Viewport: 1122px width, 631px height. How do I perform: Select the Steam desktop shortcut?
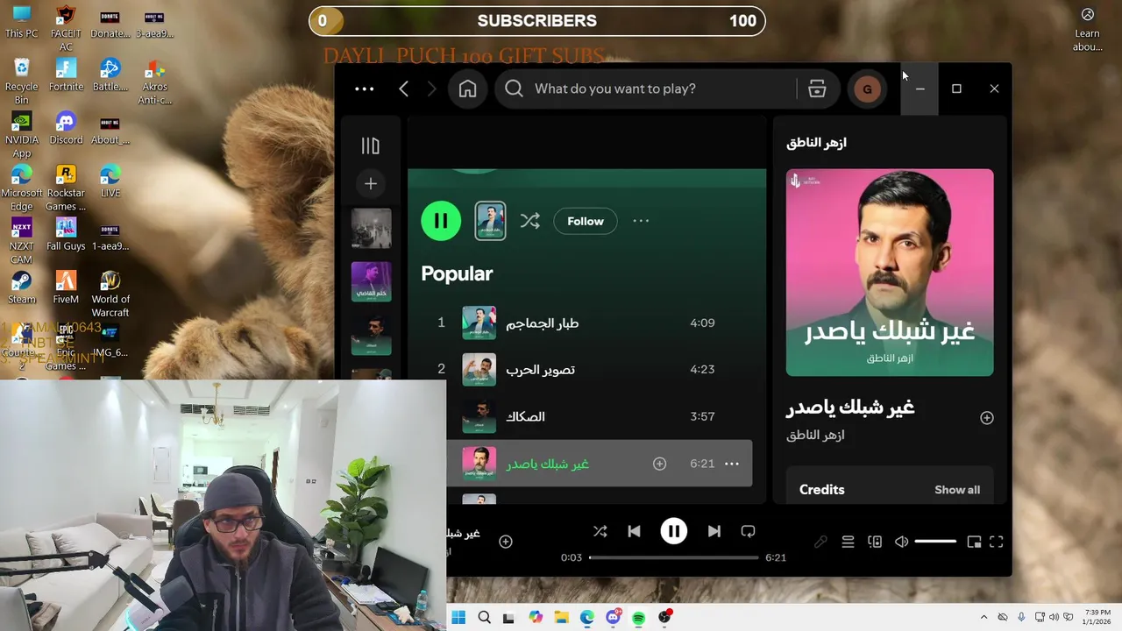(x=21, y=287)
